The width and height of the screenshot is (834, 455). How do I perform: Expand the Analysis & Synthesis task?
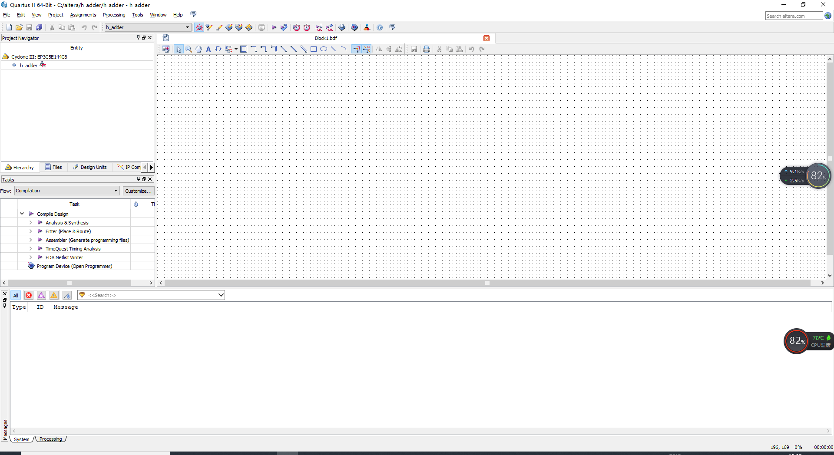coord(30,222)
